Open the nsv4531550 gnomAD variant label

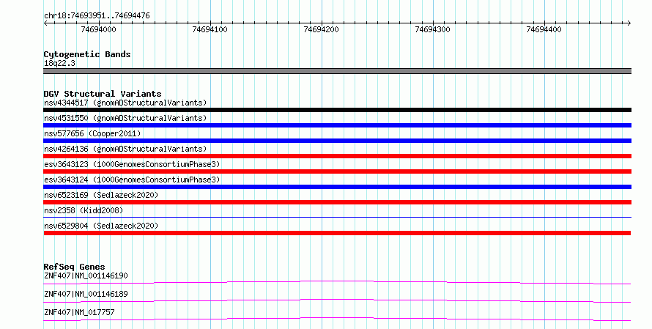click(125, 118)
